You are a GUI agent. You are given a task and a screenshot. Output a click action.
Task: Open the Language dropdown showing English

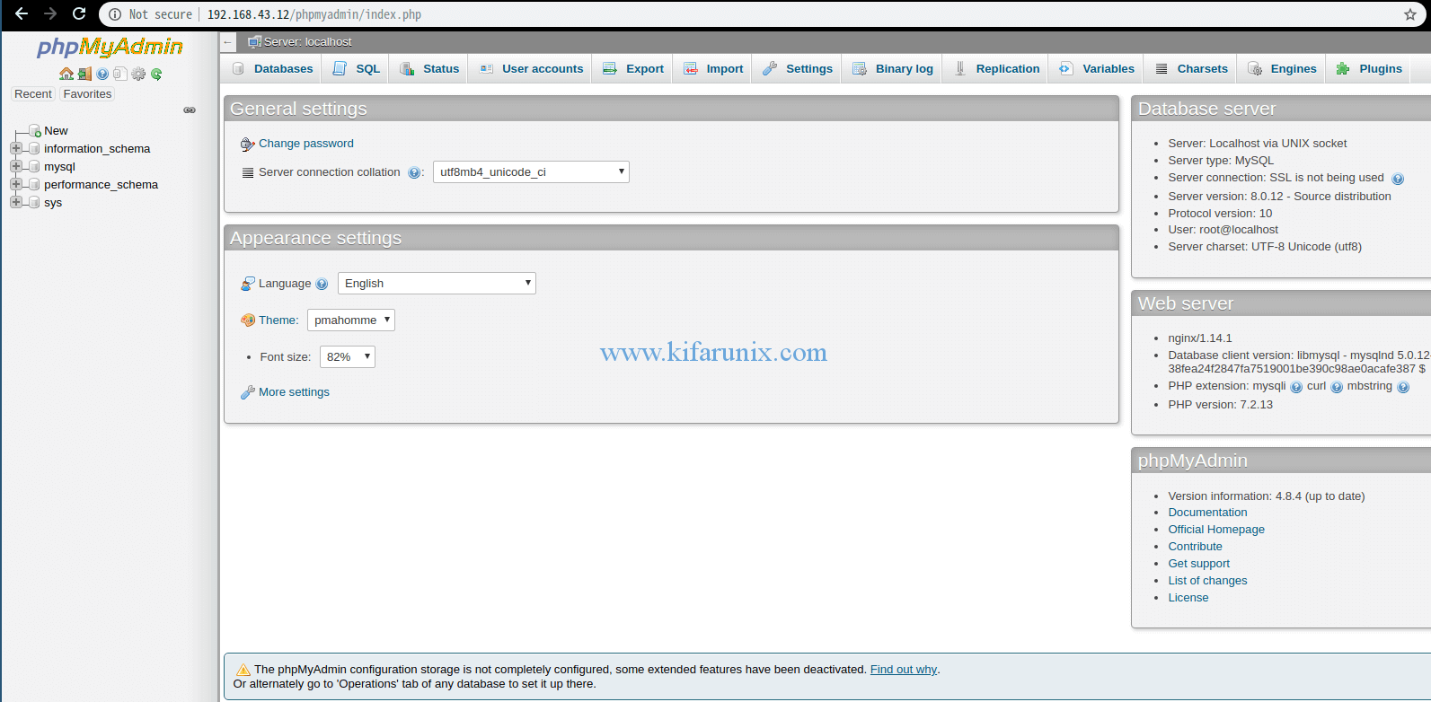tap(437, 284)
